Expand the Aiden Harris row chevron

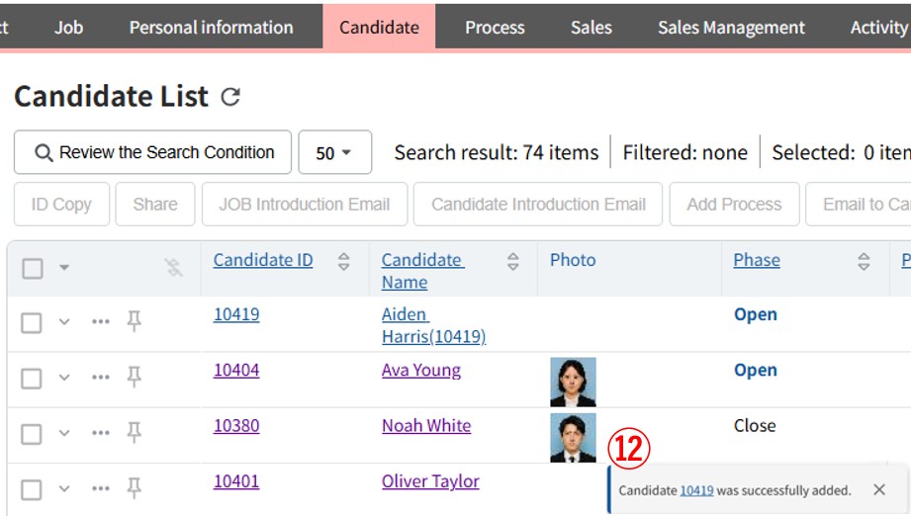tap(64, 322)
